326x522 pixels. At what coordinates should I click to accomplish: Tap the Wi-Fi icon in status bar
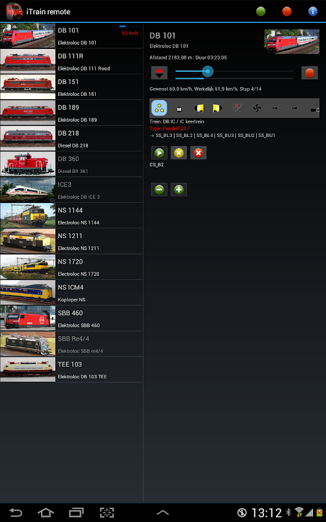point(299,512)
